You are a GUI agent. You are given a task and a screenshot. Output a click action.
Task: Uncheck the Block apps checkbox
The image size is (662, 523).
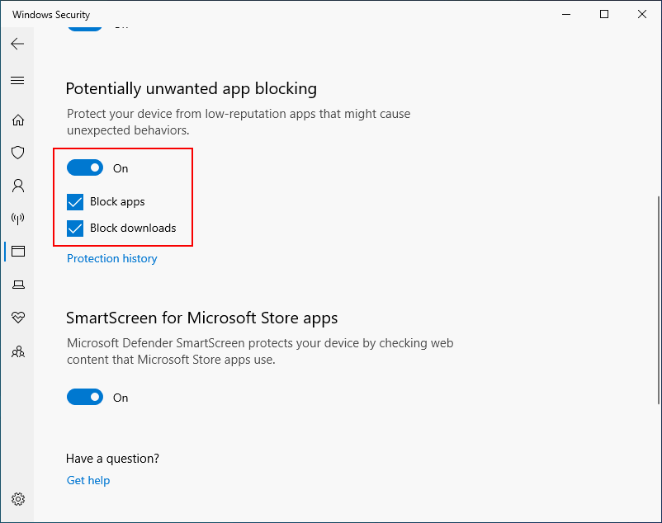75,201
